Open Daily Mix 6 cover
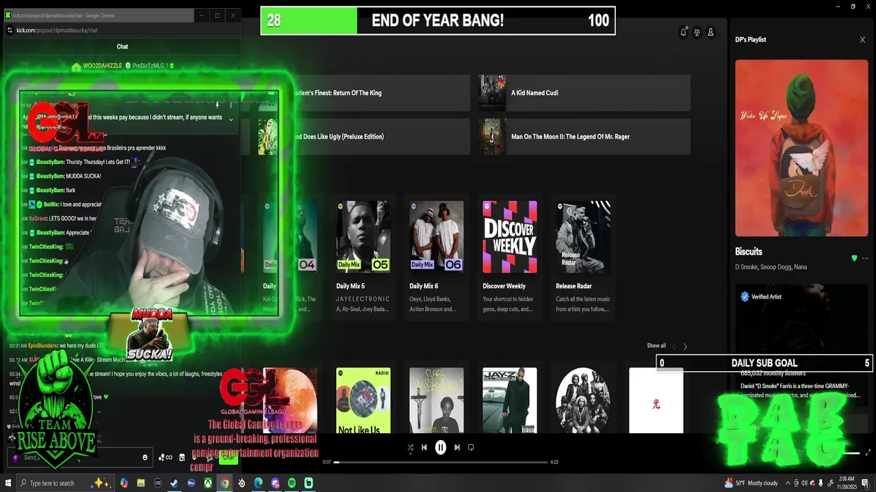This screenshot has height=492, width=876. (437, 236)
